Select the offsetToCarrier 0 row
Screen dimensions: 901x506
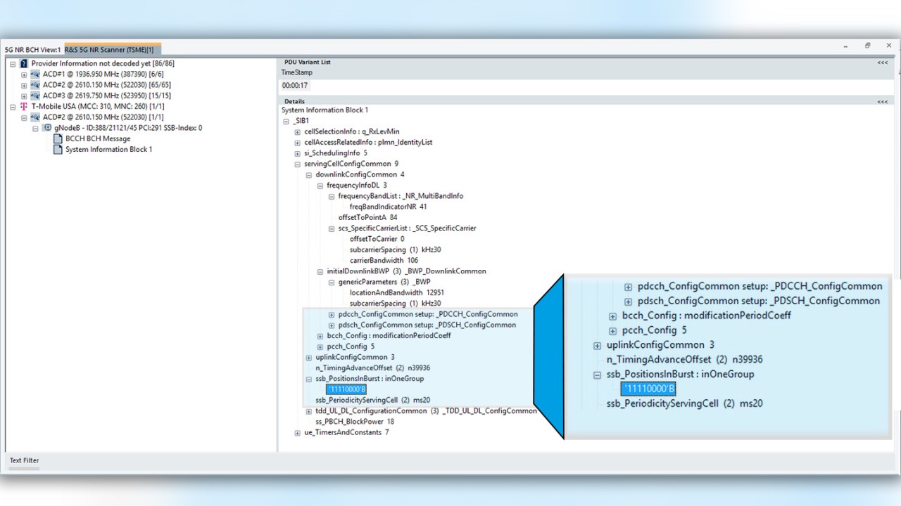tap(377, 239)
